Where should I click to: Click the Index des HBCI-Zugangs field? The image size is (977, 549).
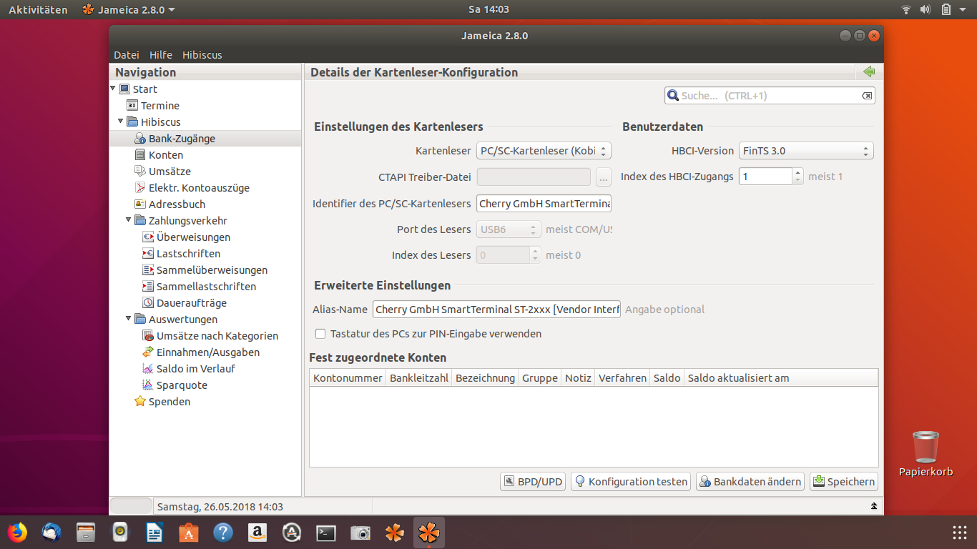pos(765,177)
